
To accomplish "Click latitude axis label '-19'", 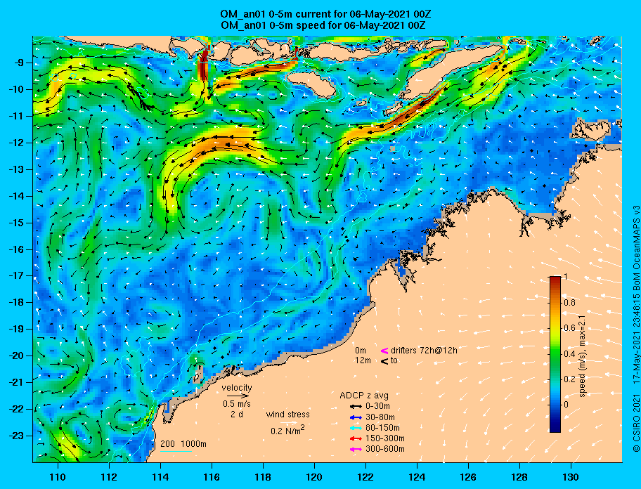I will (x=17, y=330).
